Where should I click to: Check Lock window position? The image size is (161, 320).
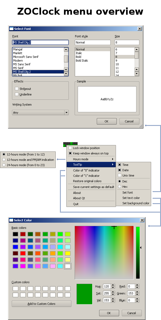[x=70, y=148]
